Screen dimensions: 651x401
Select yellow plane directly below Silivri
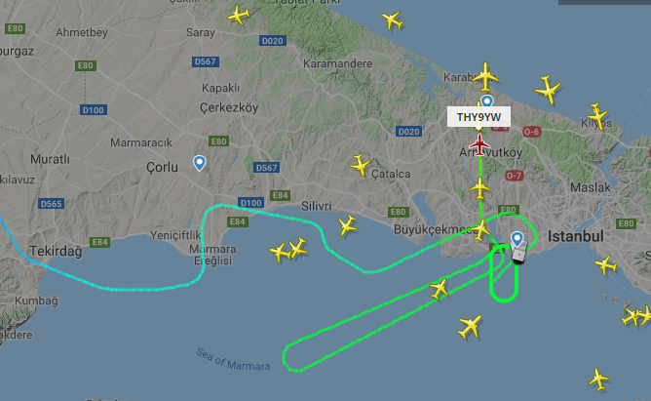(x=347, y=225)
